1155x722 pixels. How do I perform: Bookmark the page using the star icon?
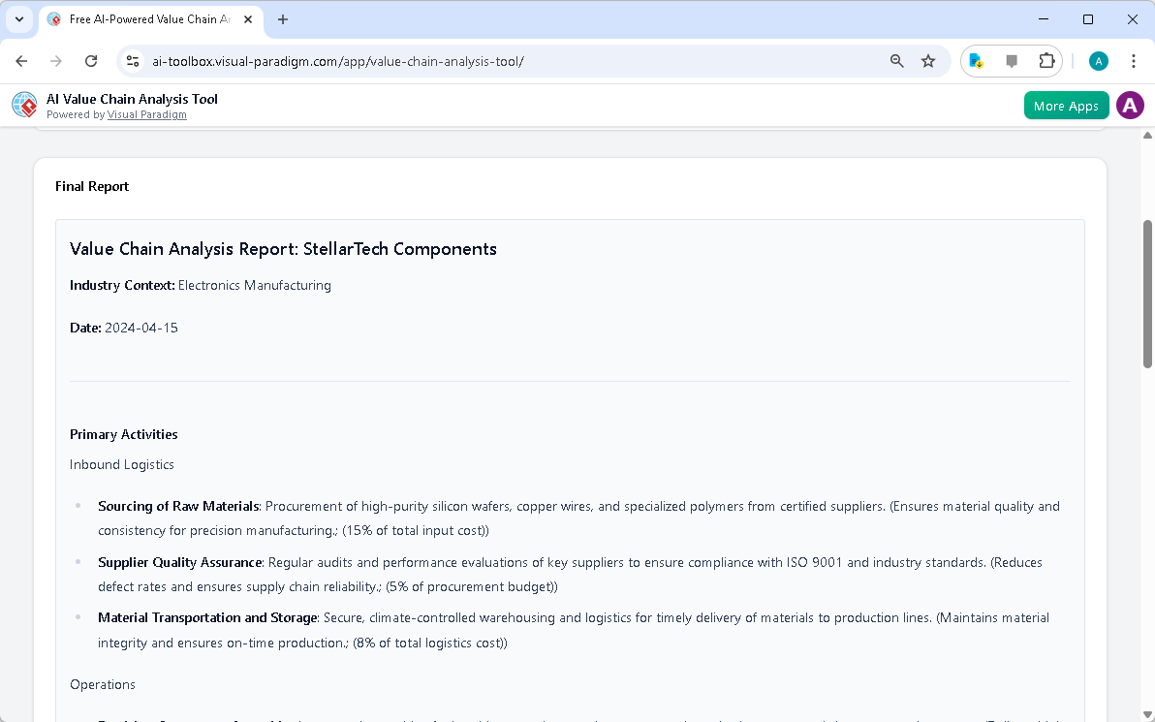[x=928, y=60]
